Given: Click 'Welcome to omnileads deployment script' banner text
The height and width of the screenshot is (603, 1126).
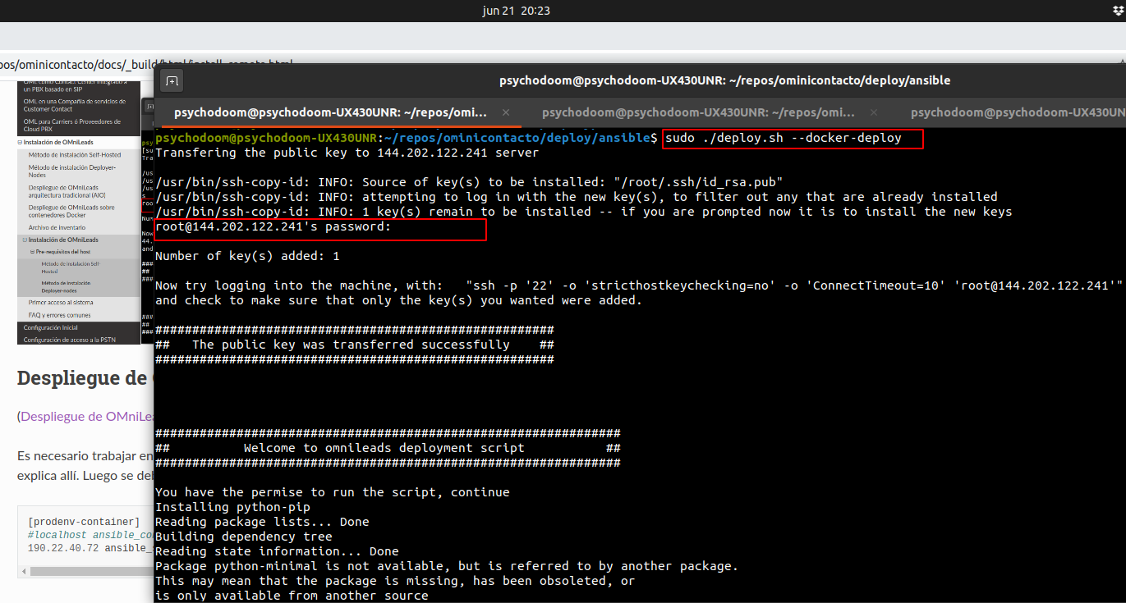Looking at the screenshot, I should click(x=384, y=448).
